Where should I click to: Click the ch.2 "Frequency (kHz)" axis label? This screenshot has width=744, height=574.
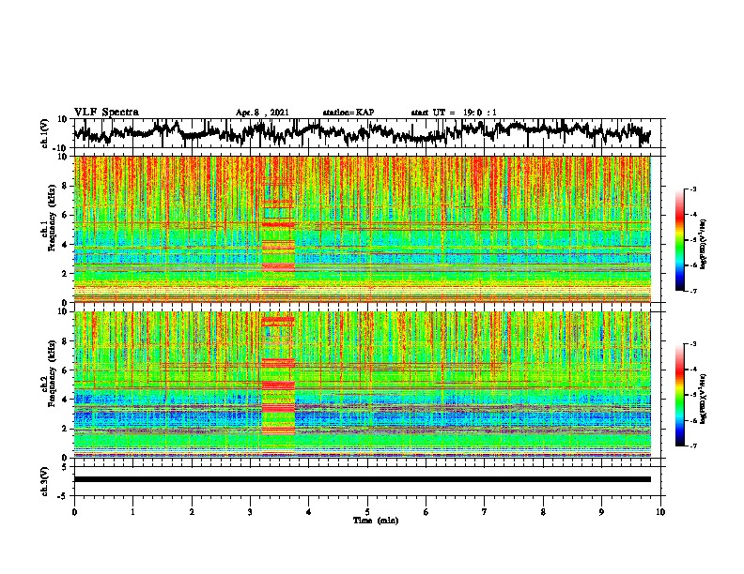coord(52,373)
